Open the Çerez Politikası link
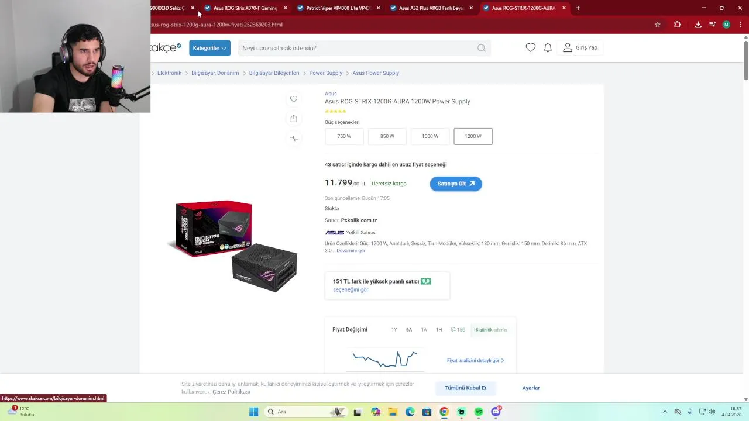749x421 pixels. tap(231, 392)
